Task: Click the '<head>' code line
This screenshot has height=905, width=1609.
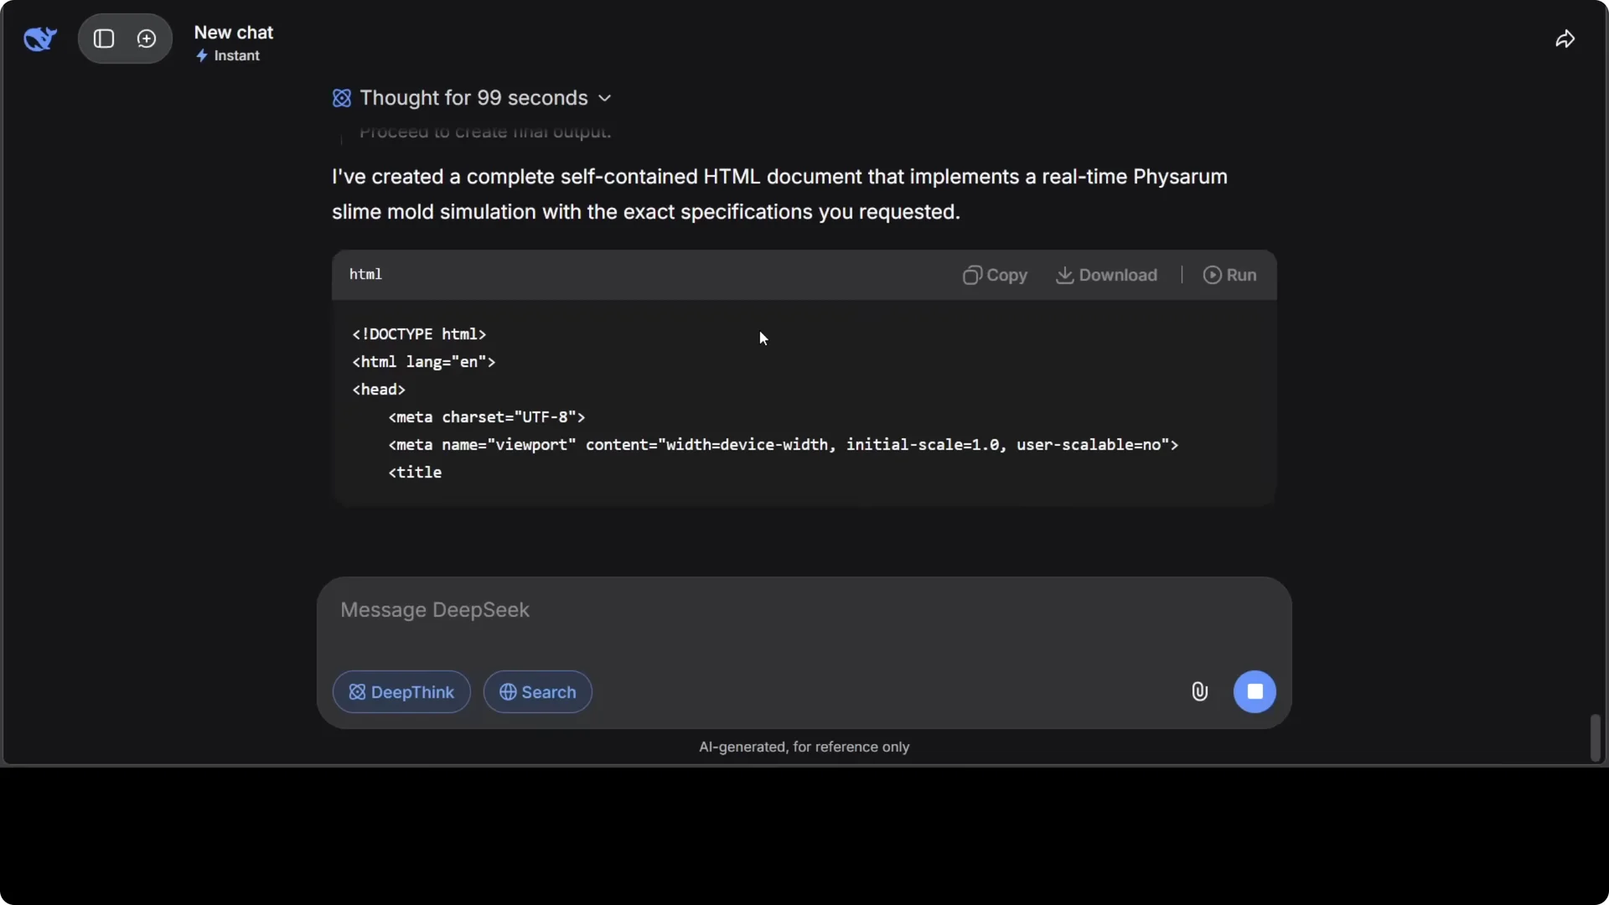Action: (x=379, y=390)
